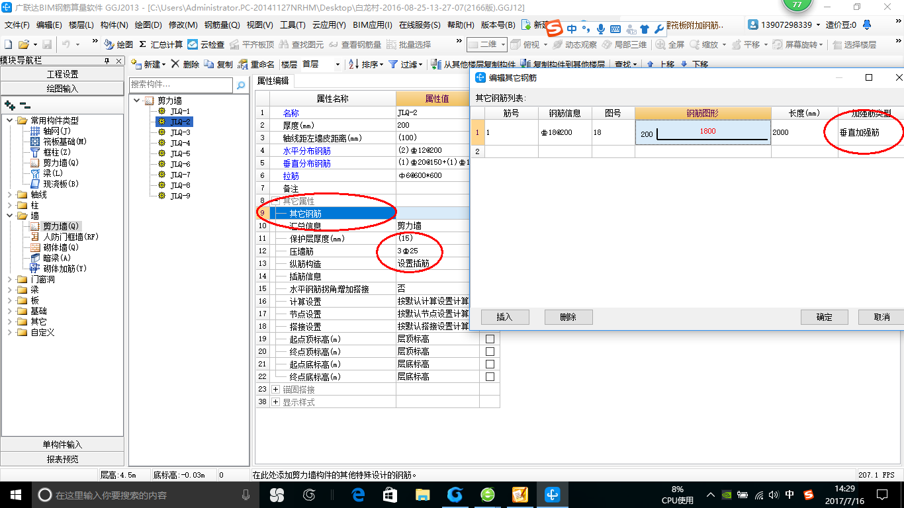Click the 上移 move up arrow
Screen dimensions: 904x508
pos(650,64)
